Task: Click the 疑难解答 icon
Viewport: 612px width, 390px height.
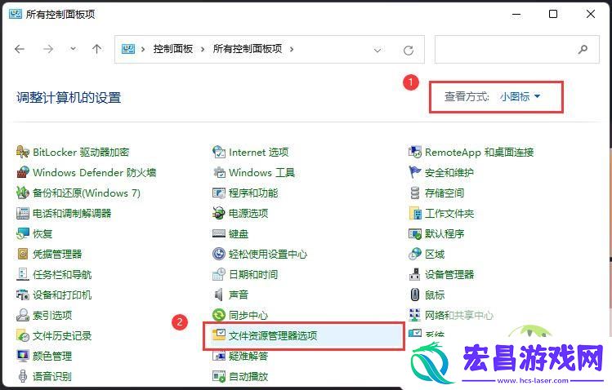Action: (x=219, y=356)
